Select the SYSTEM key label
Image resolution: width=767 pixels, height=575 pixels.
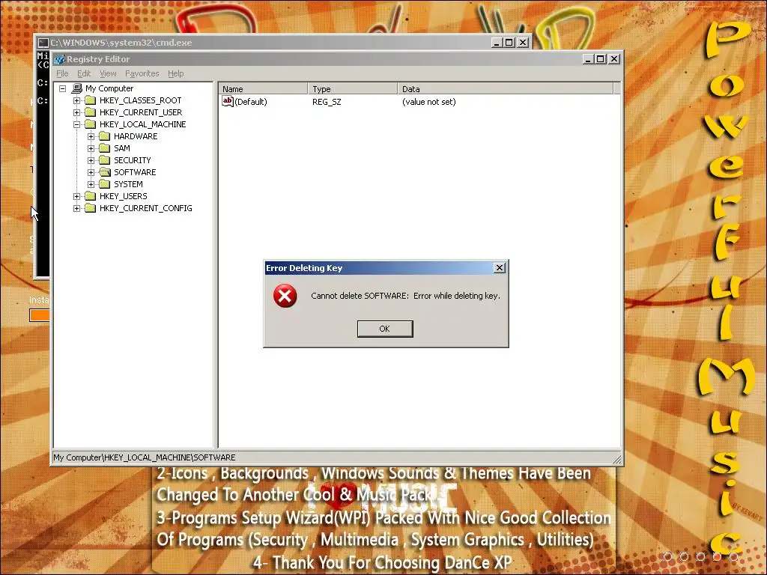coord(128,184)
